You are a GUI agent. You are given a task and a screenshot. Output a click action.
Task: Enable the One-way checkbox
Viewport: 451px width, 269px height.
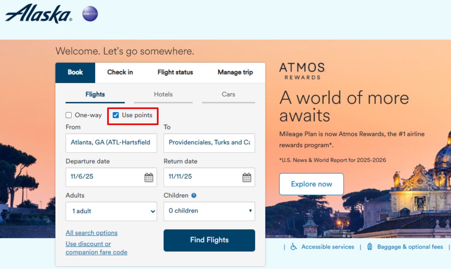click(x=69, y=115)
